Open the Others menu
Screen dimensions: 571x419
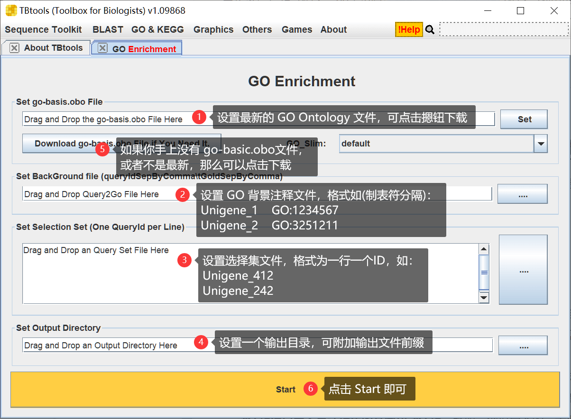[x=257, y=29]
